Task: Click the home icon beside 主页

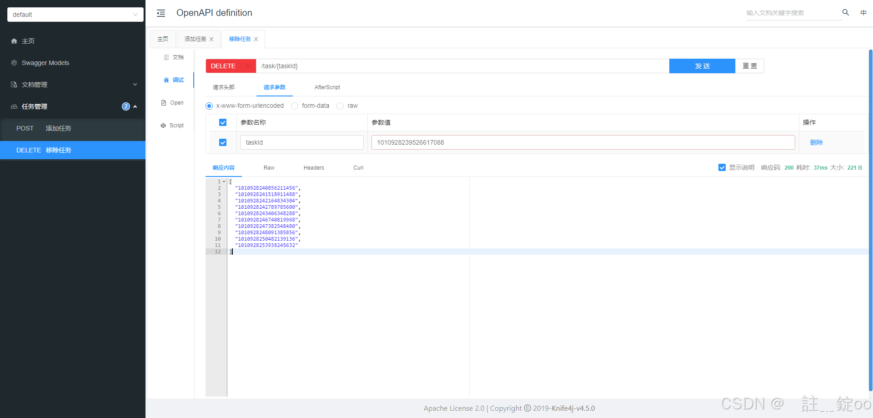Action: click(x=14, y=41)
